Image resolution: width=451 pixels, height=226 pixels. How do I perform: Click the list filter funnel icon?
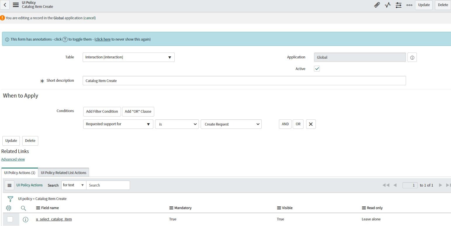[10, 199]
